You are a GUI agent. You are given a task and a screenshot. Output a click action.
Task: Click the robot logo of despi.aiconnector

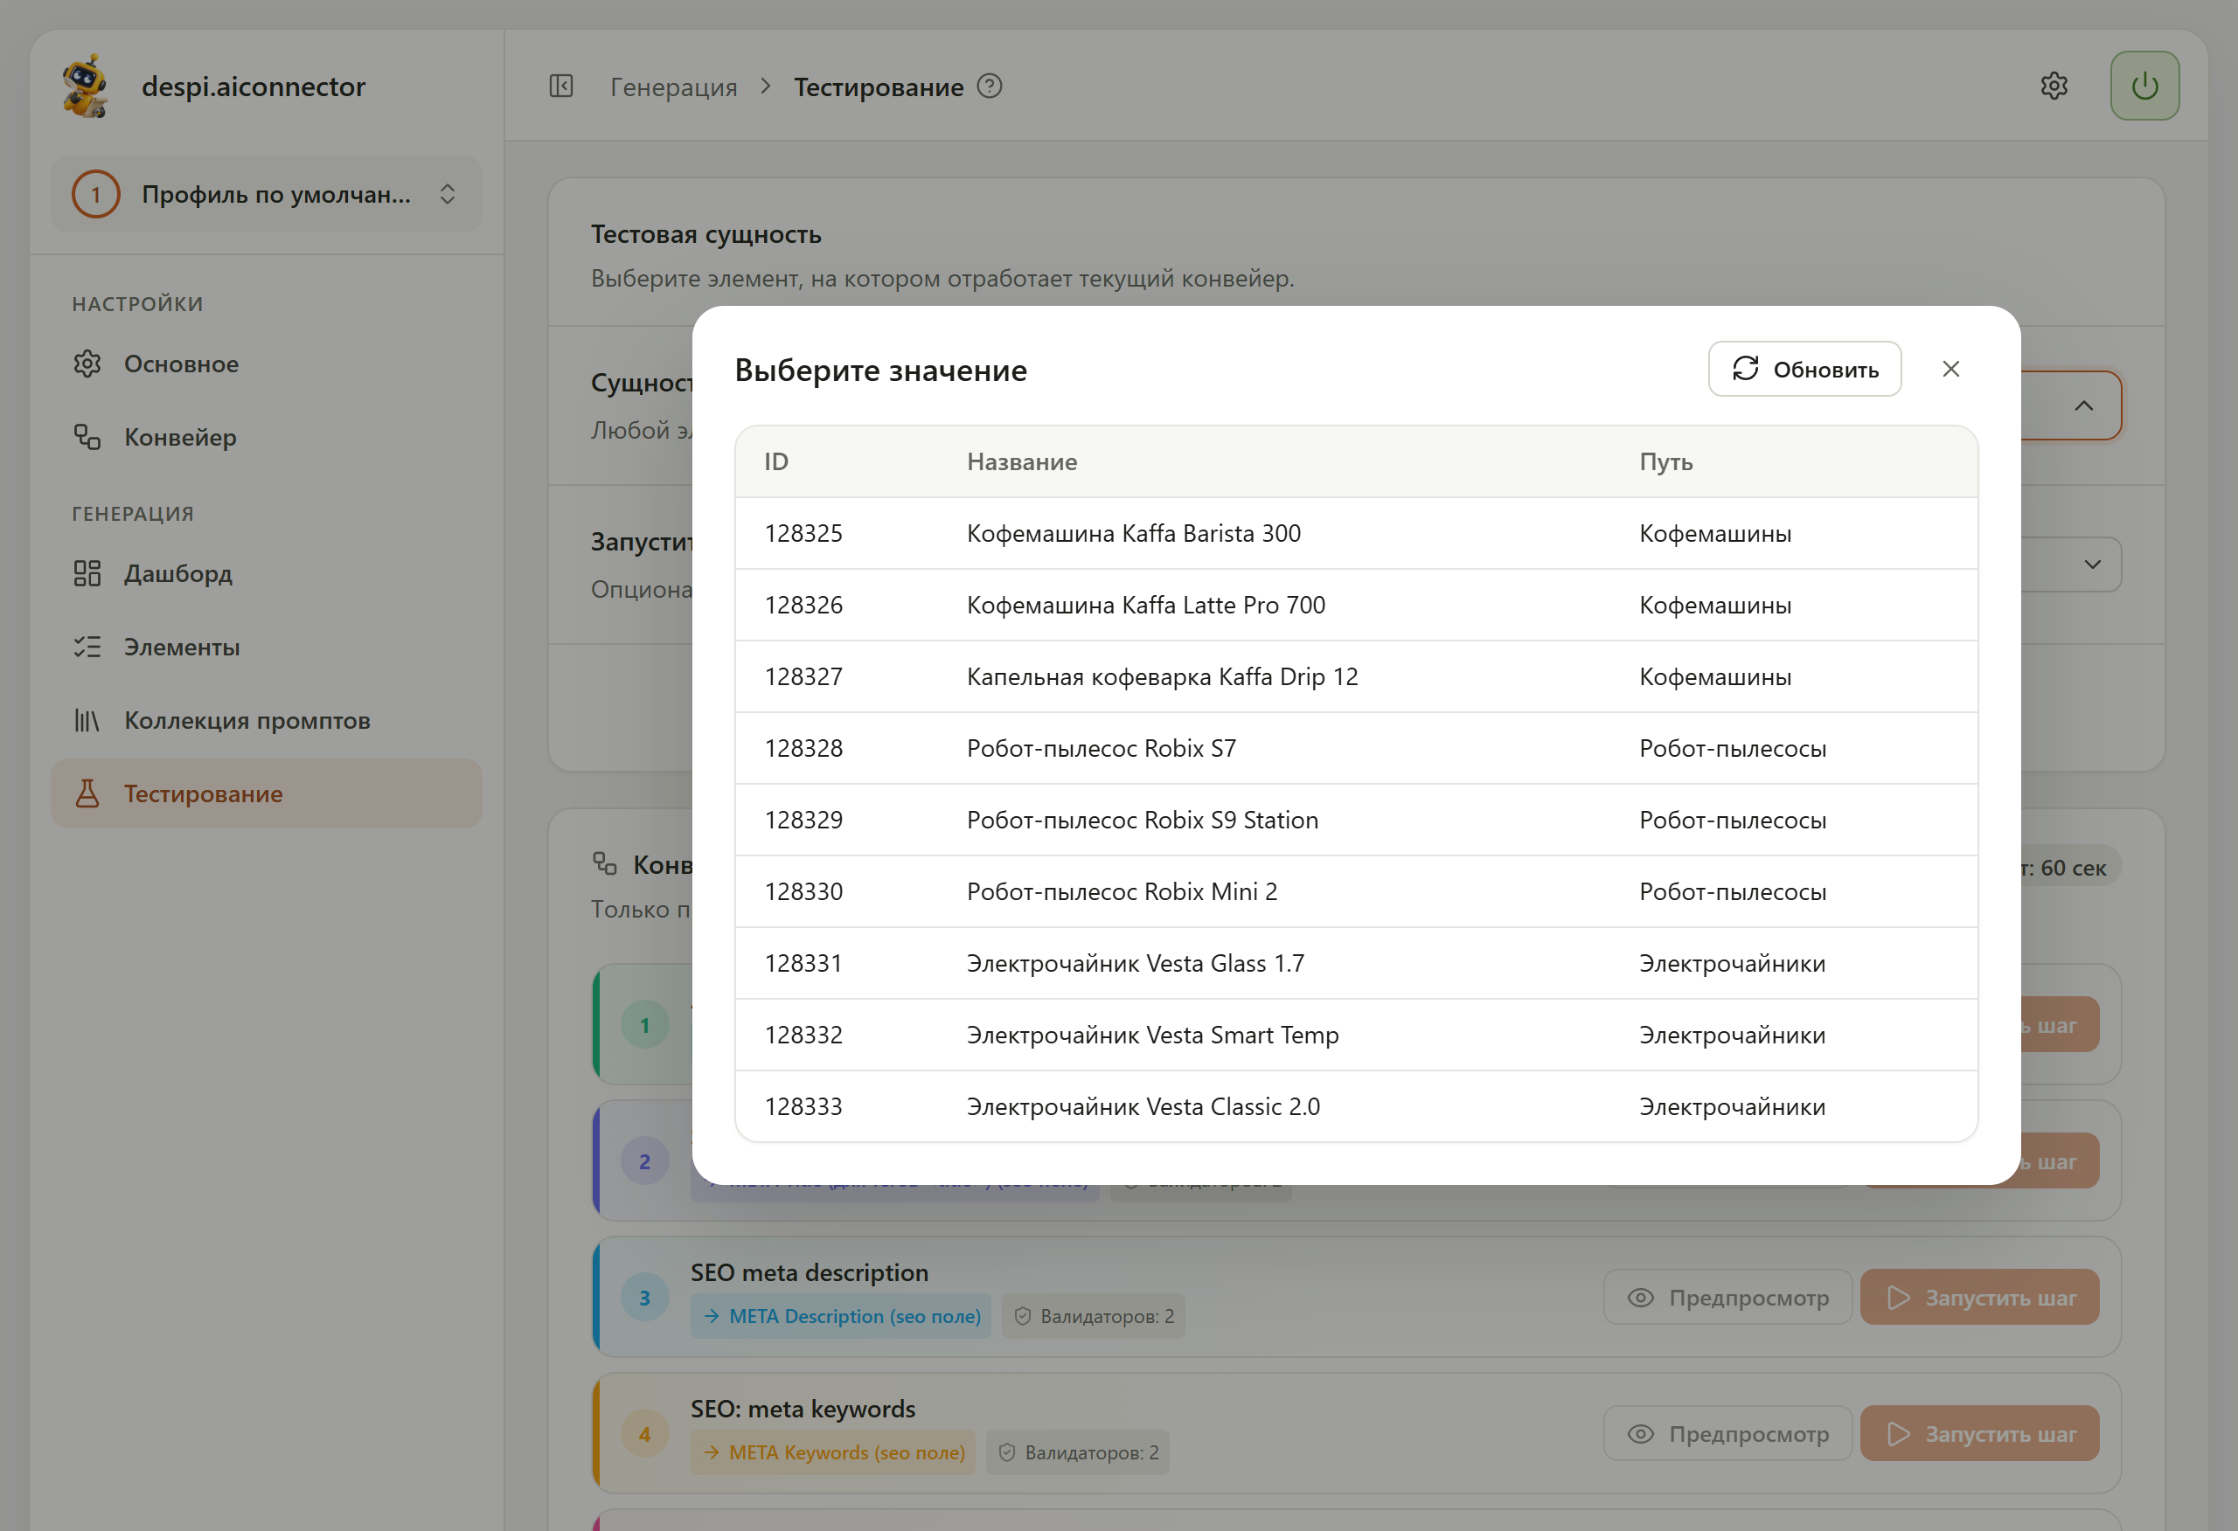point(86,86)
